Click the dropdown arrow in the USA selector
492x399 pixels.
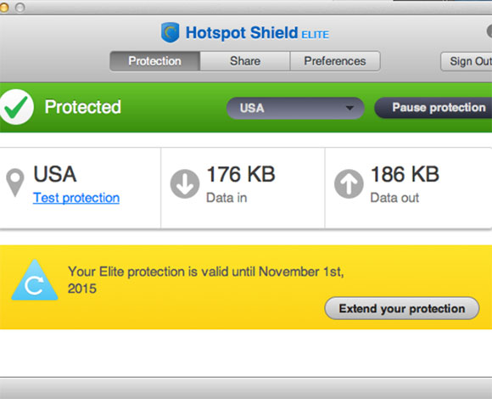349,109
